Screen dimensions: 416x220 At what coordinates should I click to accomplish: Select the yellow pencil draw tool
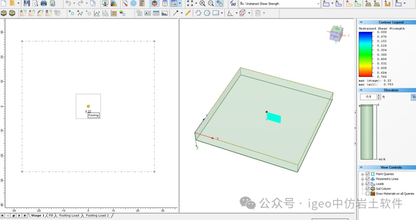pyautogui.click(x=188, y=13)
